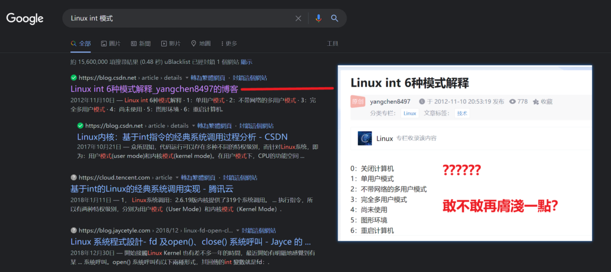
Task: Click 封鎖這個網站 on blog.jaycetyle.com result
Action: pos(259,231)
